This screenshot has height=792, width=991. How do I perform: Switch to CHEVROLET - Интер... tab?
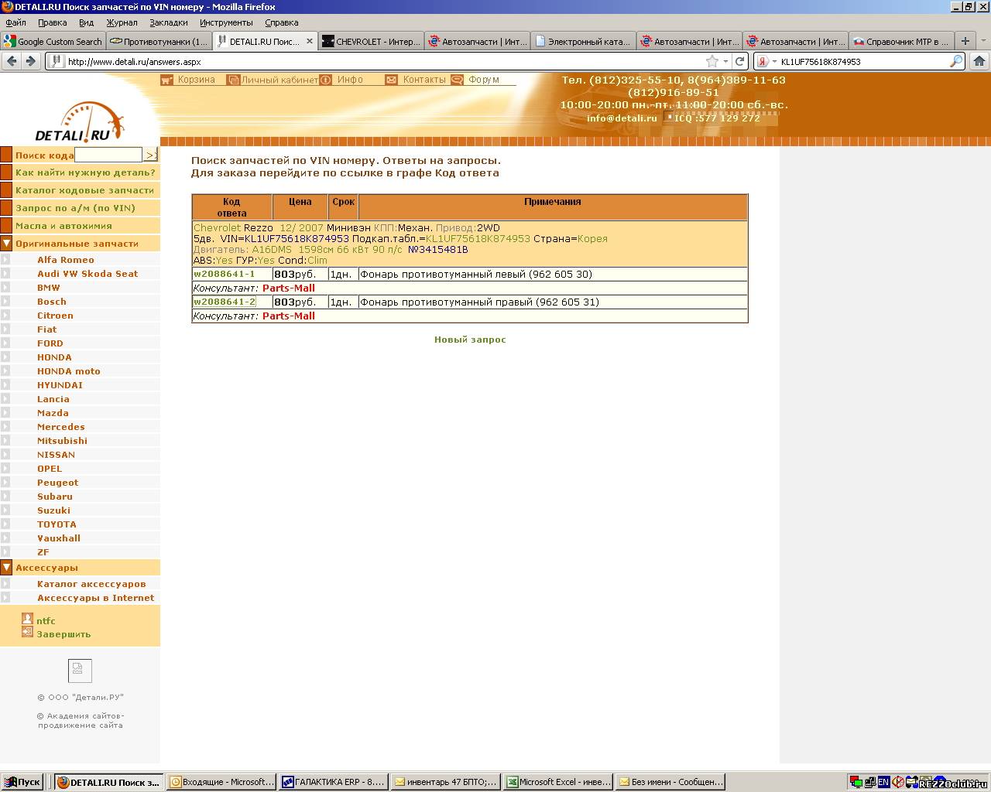click(x=371, y=41)
